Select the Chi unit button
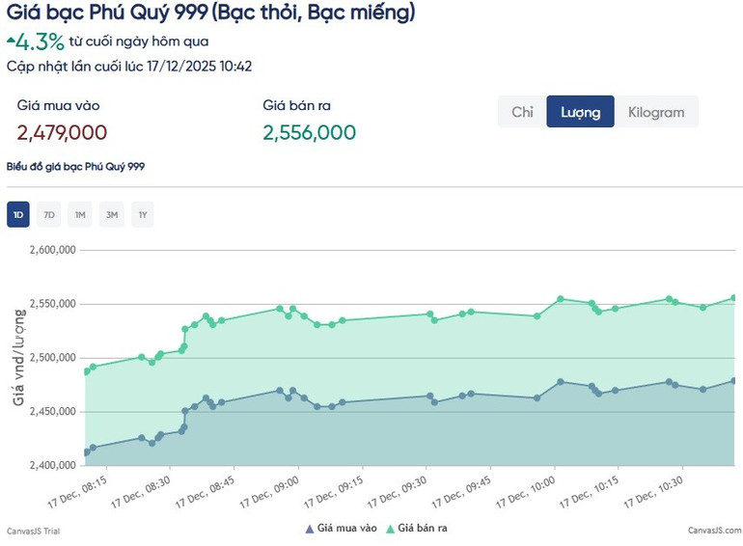The height and width of the screenshot is (546, 743). pyautogui.click(x=522, y=112)
